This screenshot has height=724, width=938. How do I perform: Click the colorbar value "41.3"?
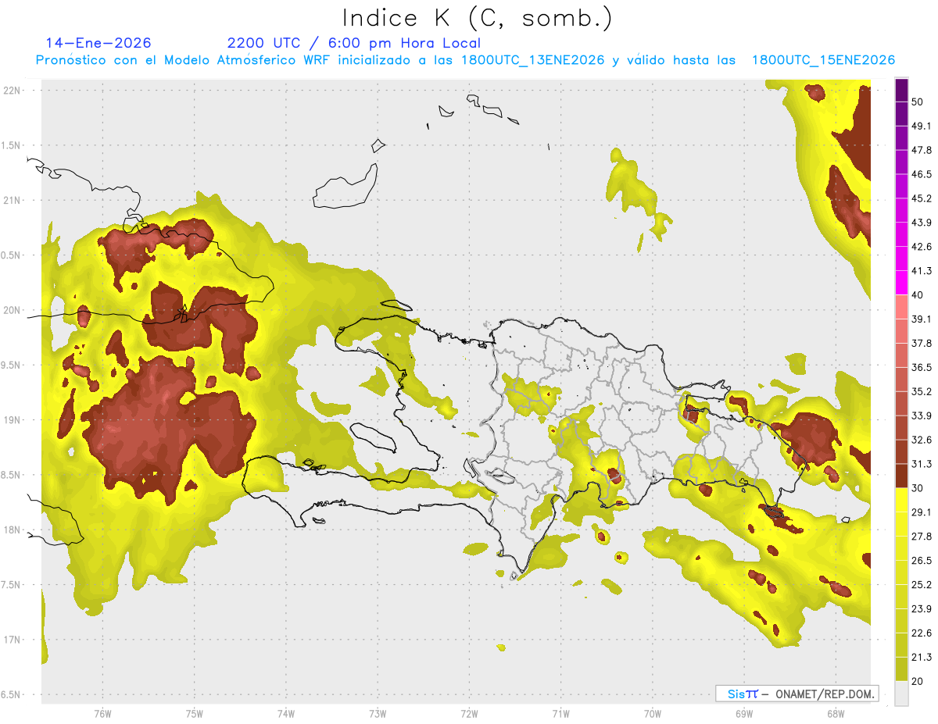(922, 271)
